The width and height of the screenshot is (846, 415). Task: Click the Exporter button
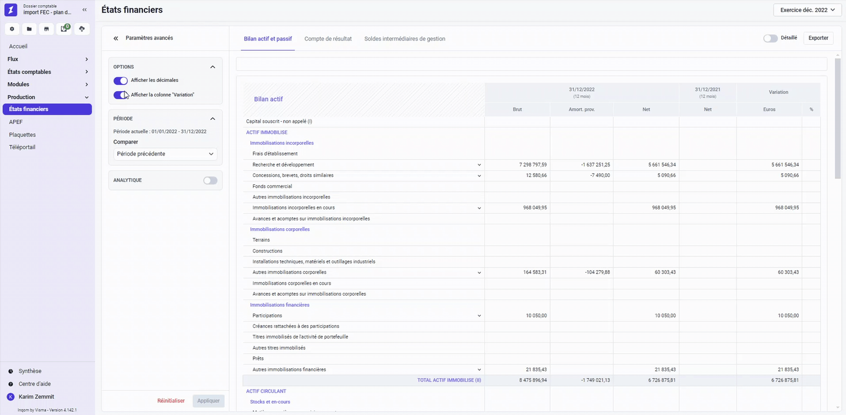pos(818,38)
